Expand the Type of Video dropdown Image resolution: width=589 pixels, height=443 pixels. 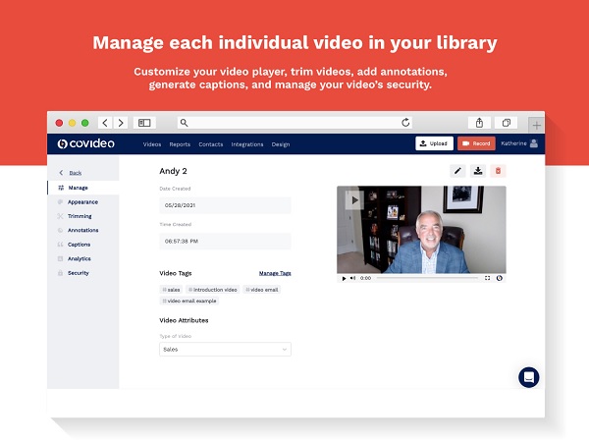point(225,349)
